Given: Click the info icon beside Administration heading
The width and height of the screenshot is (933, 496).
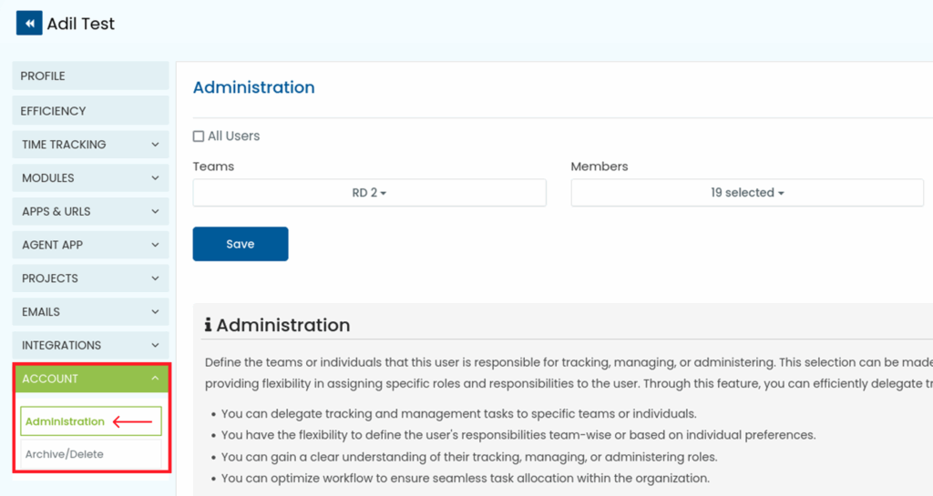Looking at the screenshot, I should pos(208,326).
